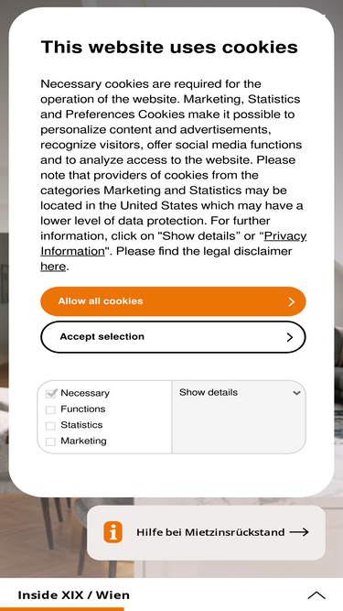Expand the Inside XIX / Wien panel arrow
Viewport: 343px width, 611px height.
click(x=316, y=595)
